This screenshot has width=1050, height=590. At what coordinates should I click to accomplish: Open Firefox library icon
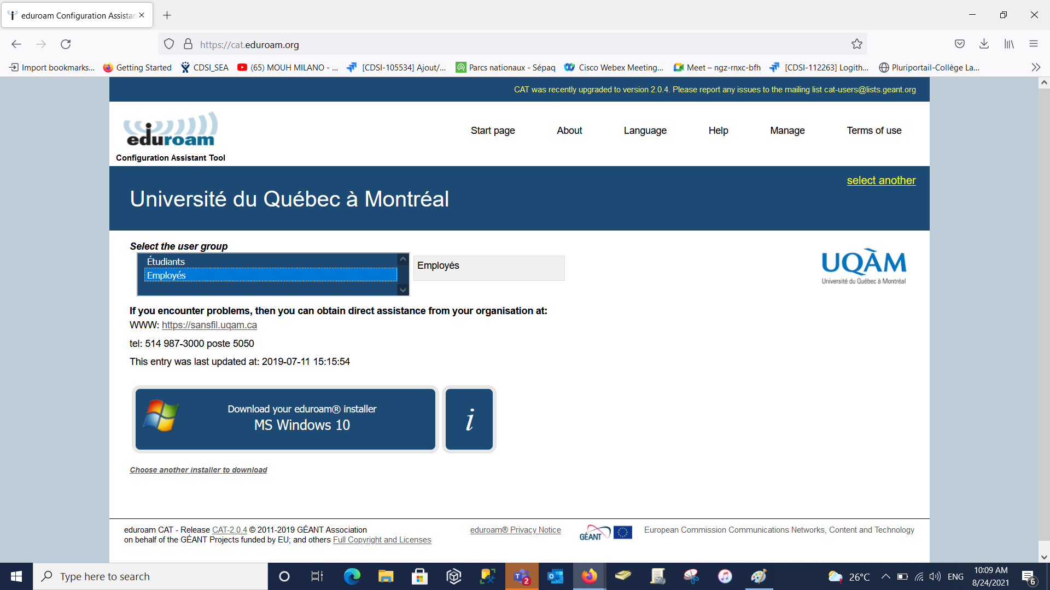(x=1009, y=44)
